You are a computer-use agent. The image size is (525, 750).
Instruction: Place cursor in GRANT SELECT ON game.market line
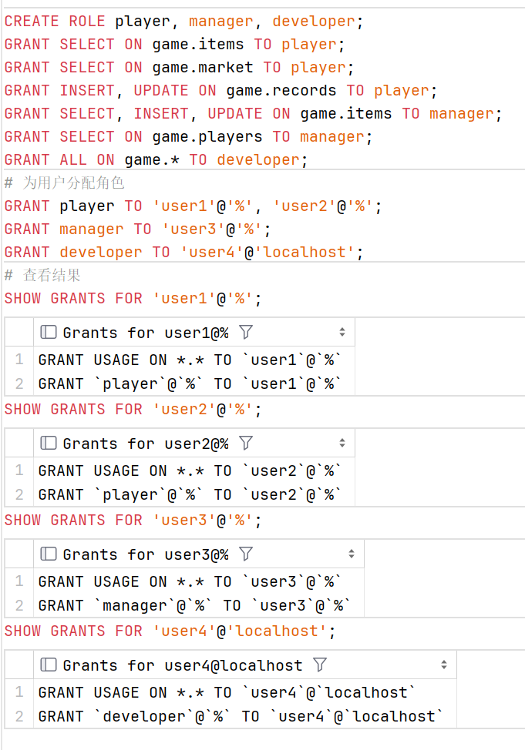179,68
